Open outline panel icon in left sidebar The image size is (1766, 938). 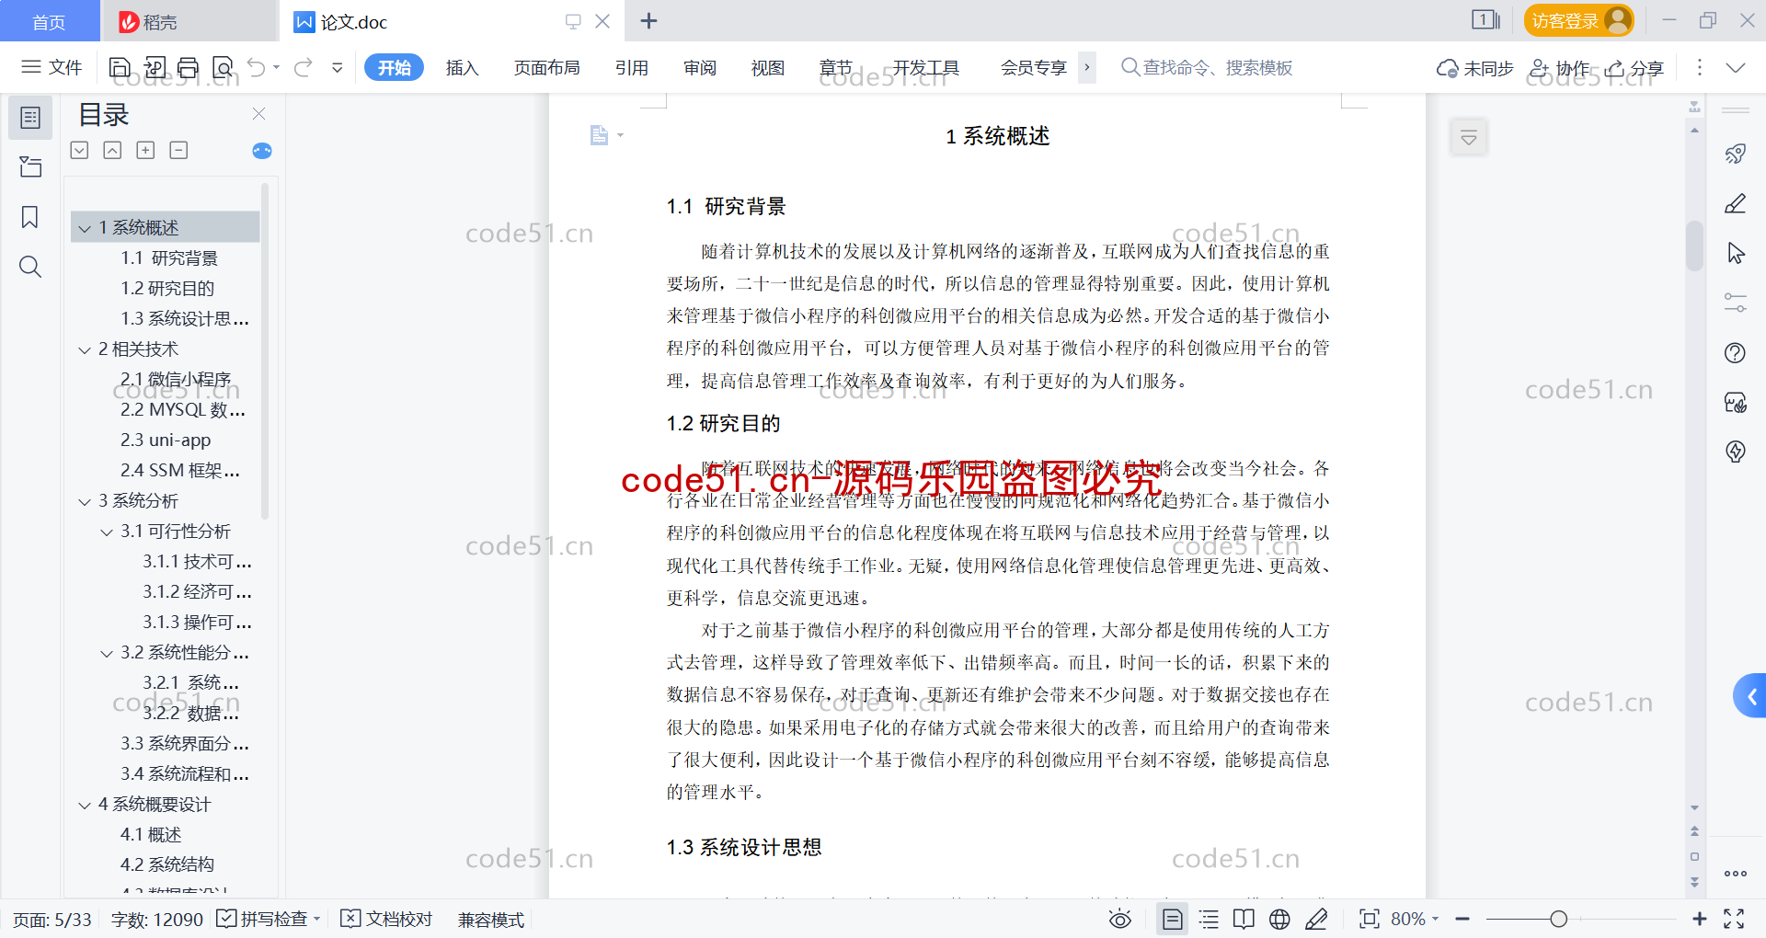30,118
